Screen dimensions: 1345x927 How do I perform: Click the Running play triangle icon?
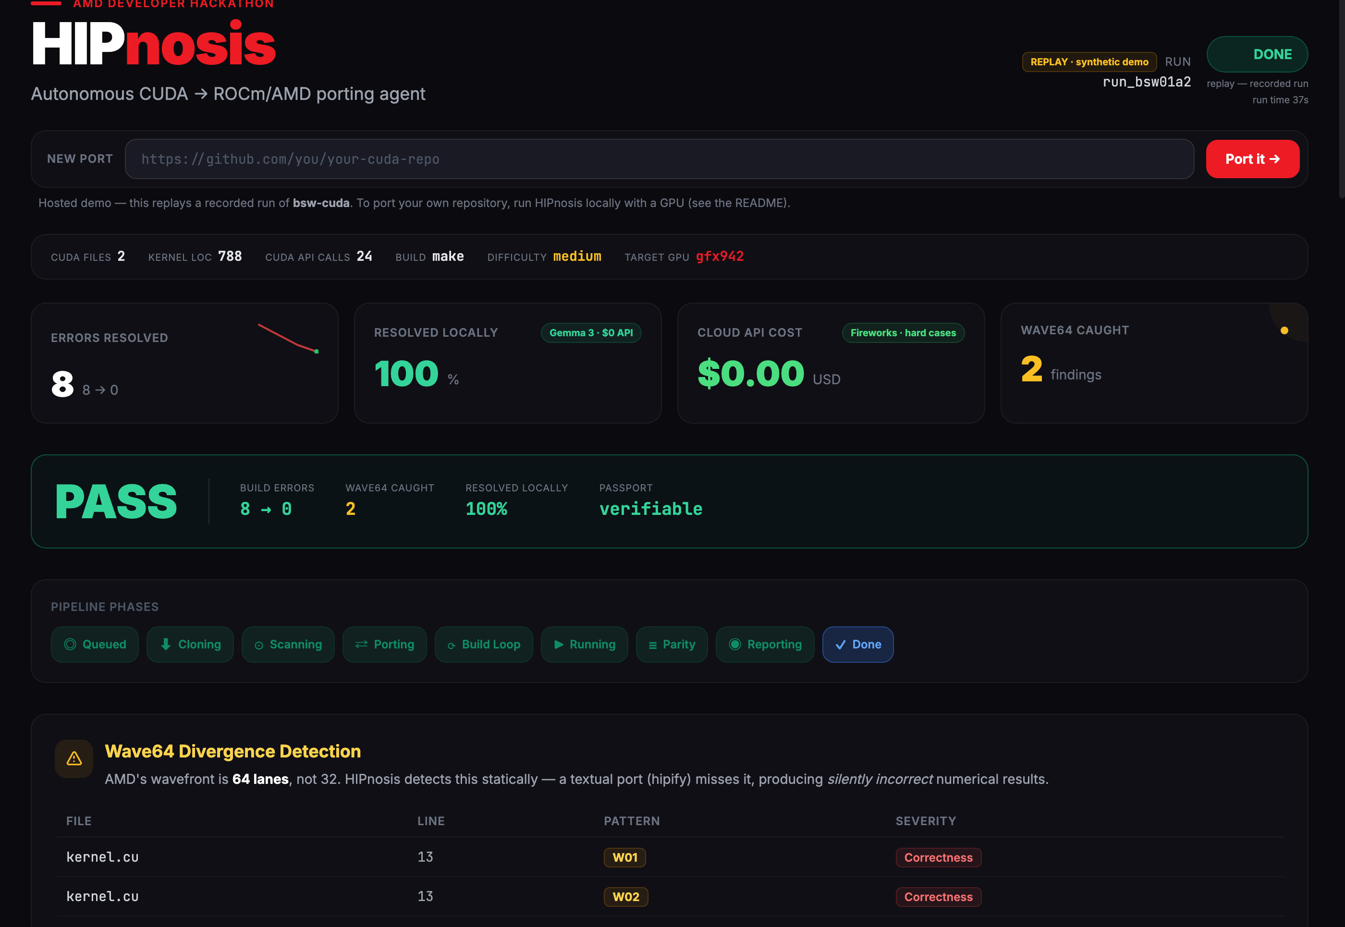point(559,644)
